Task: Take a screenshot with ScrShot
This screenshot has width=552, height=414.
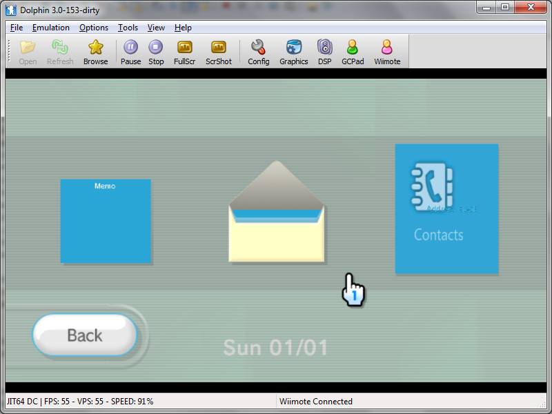Action: (218, 51)
